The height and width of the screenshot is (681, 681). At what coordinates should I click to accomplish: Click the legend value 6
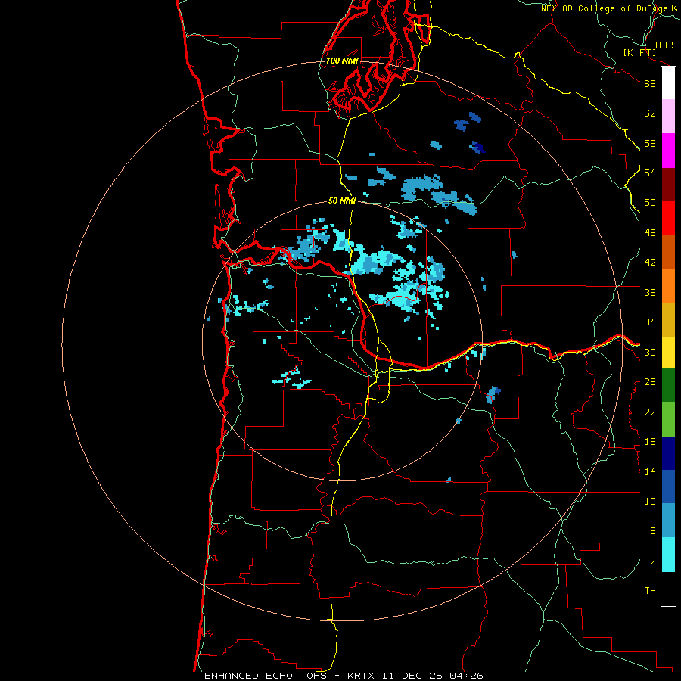[653, 531]
